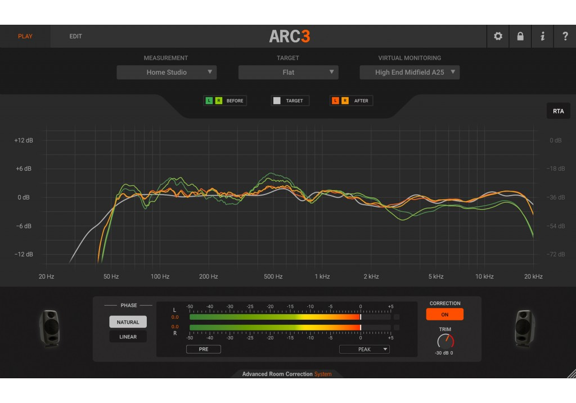Click the Advanced Room Correction System label

point(287,374)
